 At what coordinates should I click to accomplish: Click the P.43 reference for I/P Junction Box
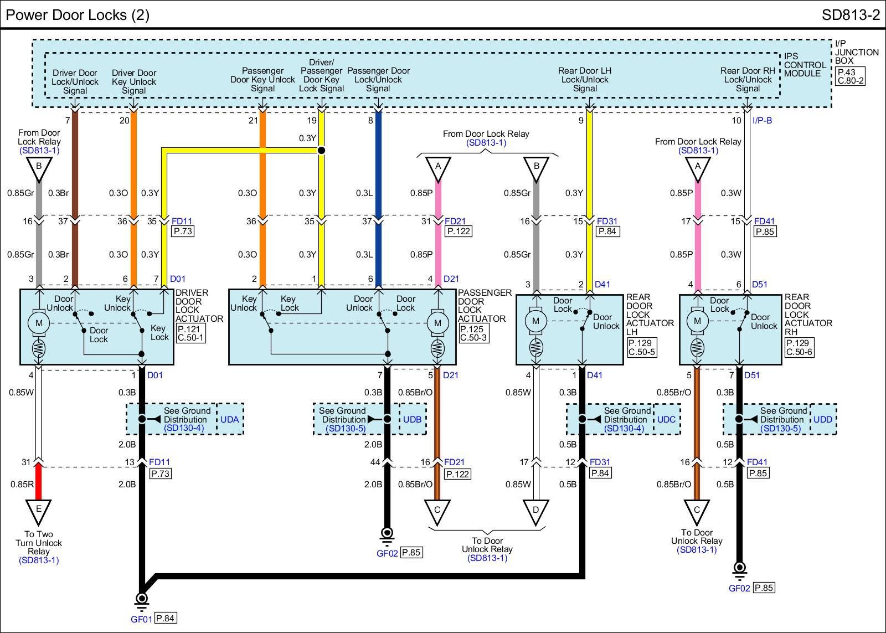click(x=846, y=72)
